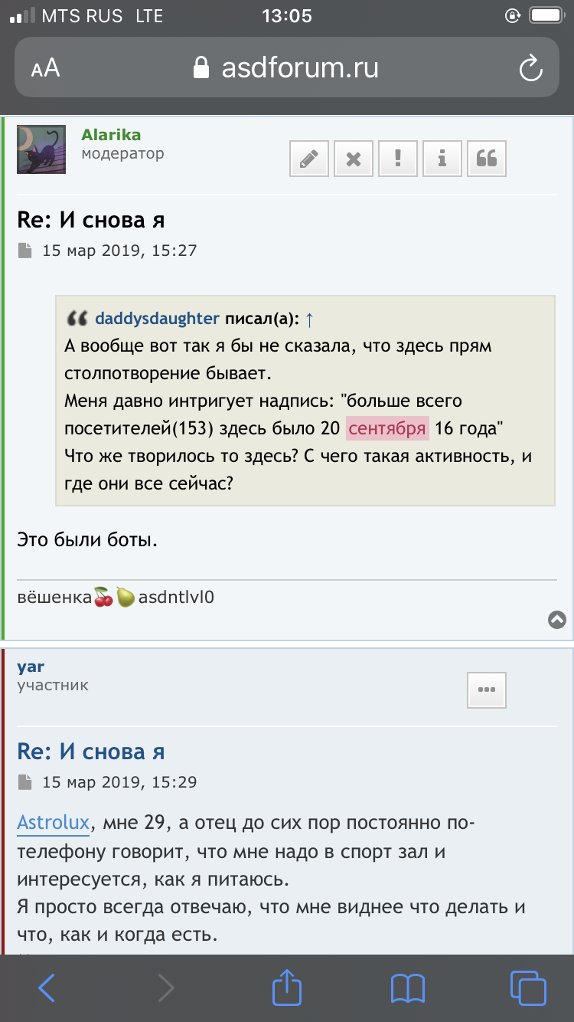
Task: Delete the post using the X icon
Action: tap(353, 158)
